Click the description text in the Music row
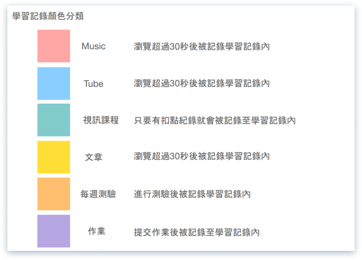 point(201,46)
